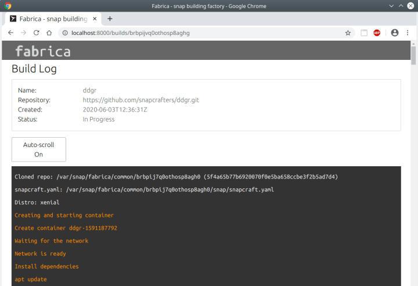Image resolution: width=418 pixels, height=286 pixels.
Task: Click 'Install dependencies' log line
Action: pyautogui.click(x=46, y=266)
